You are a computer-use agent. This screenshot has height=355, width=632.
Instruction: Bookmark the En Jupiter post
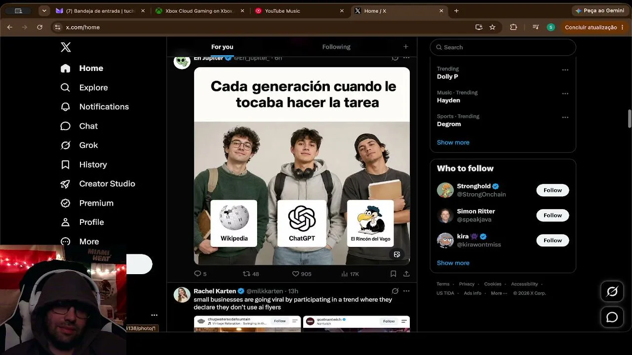point(394,274)
